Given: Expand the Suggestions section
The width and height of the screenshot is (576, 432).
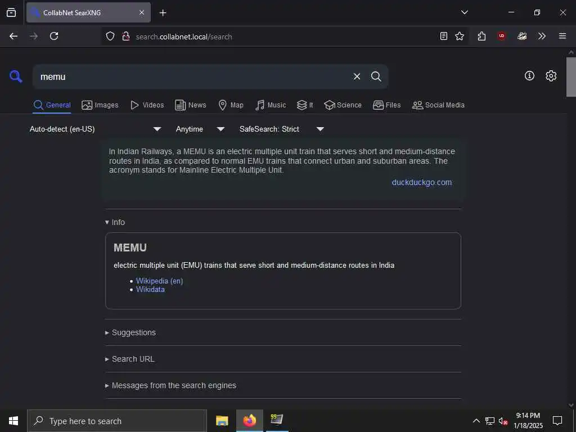Looking at the screenshot, I should tap(130, 332).
